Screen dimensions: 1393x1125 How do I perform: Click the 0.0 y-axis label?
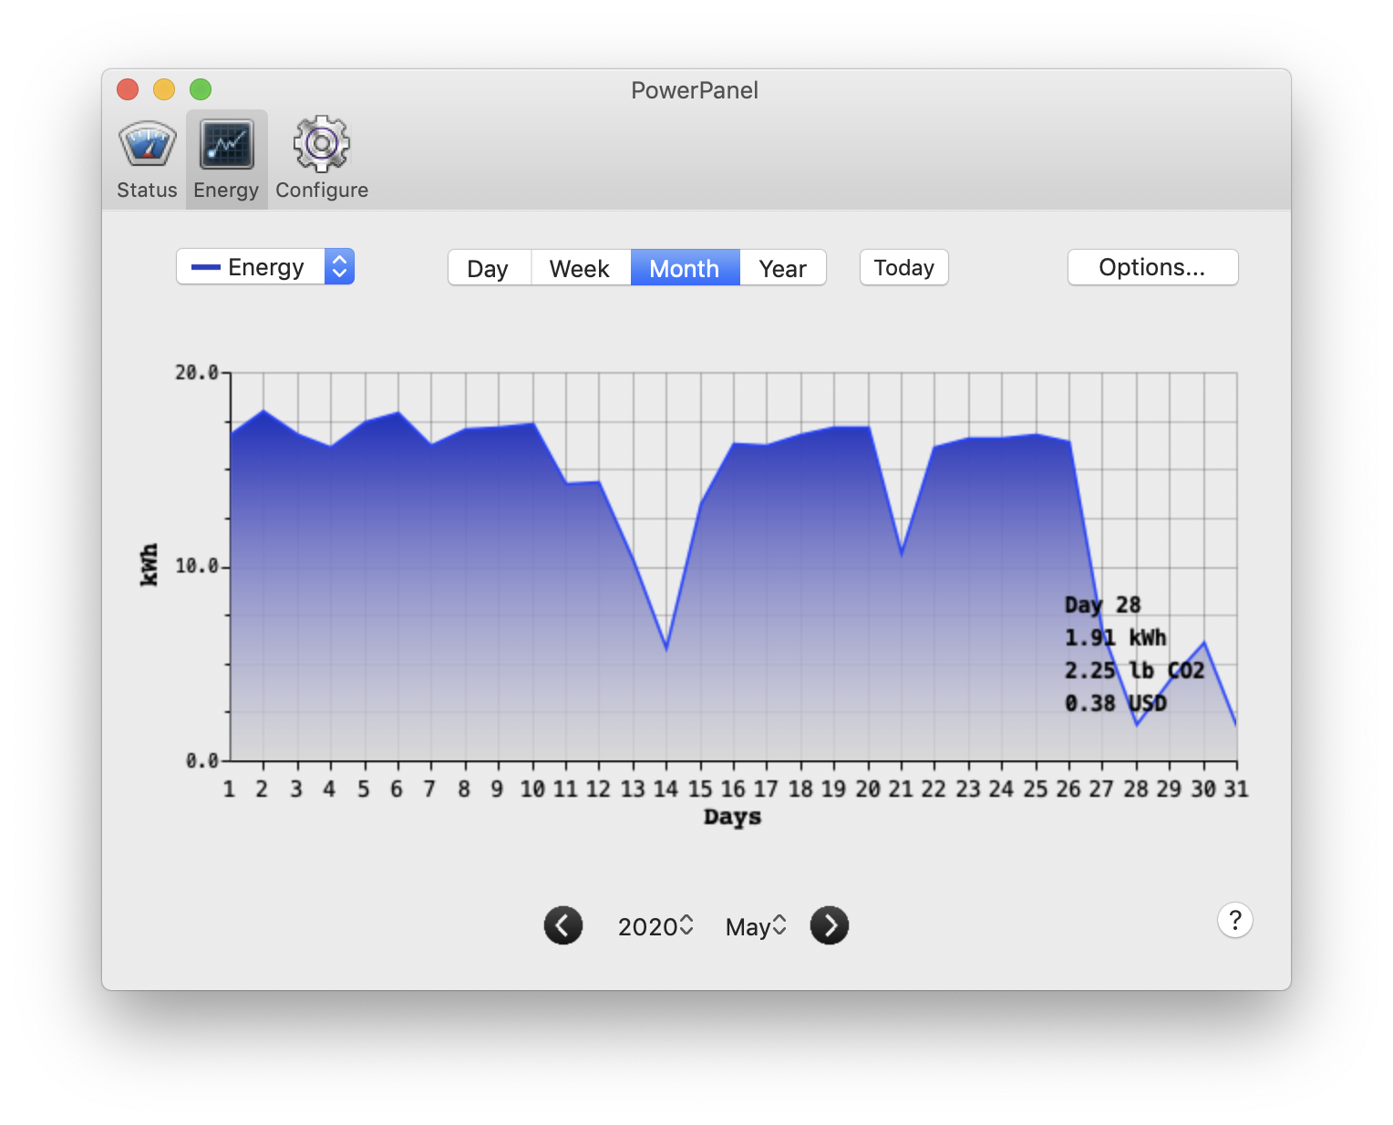point(202,760)
